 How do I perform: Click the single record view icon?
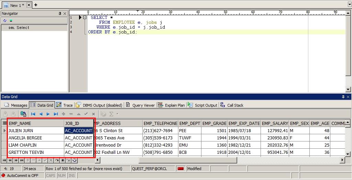click(23, 114)
